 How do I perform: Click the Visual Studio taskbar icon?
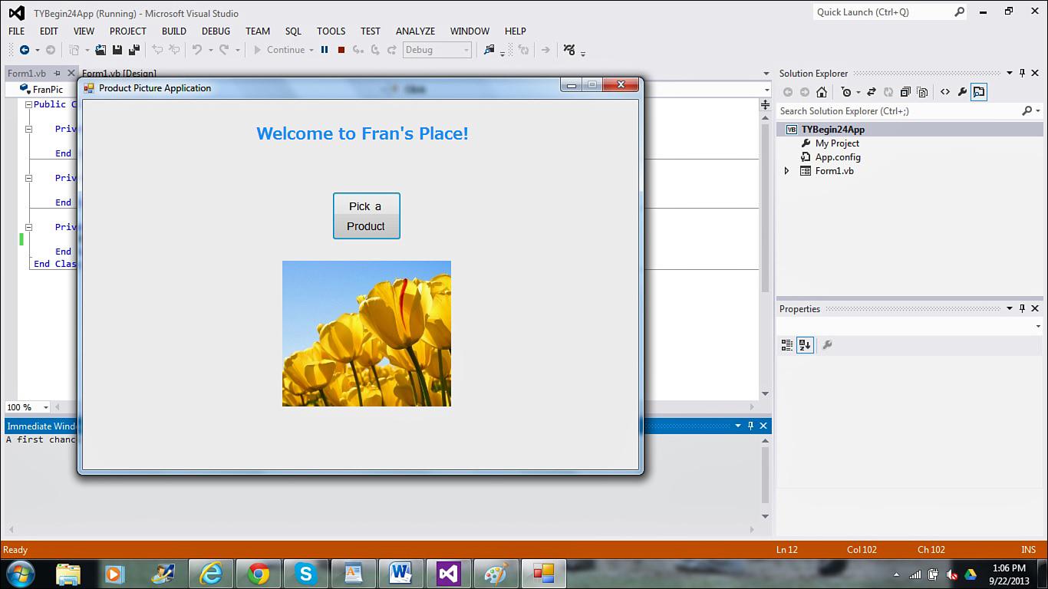(x=448, y=574)
